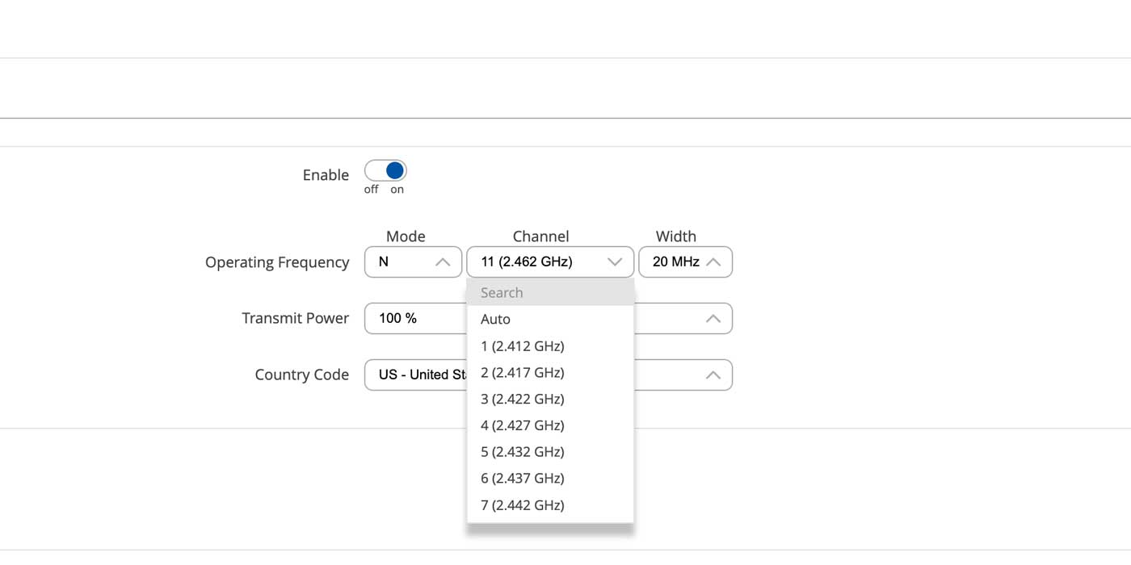Viewport: 1131px width, 565px height.
Task: Click the Search field in channel list
Action: pyautogui.click(x=549, y=293)
